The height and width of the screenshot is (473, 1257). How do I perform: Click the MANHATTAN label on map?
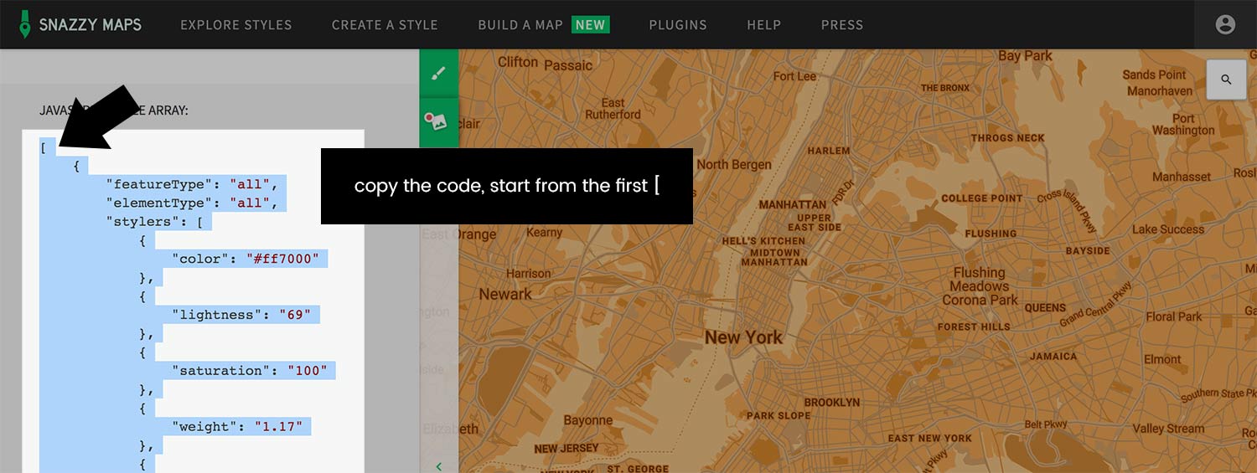point(793,204)
